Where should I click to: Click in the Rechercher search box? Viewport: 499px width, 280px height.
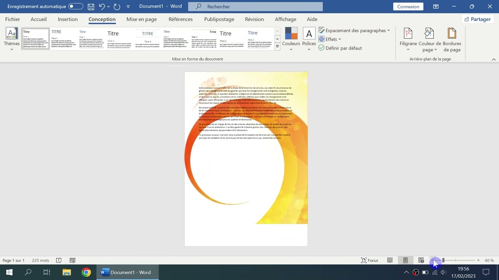[255, 7]
